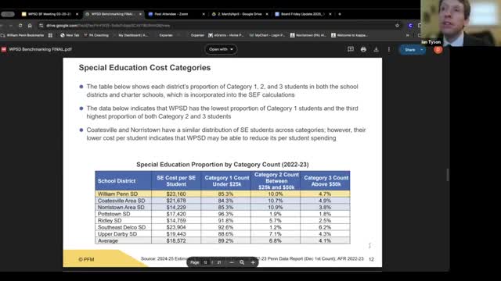The image size is (501, 281).
Task: Close the WPSD SF Meeting tab
Action: coord(77,14)
